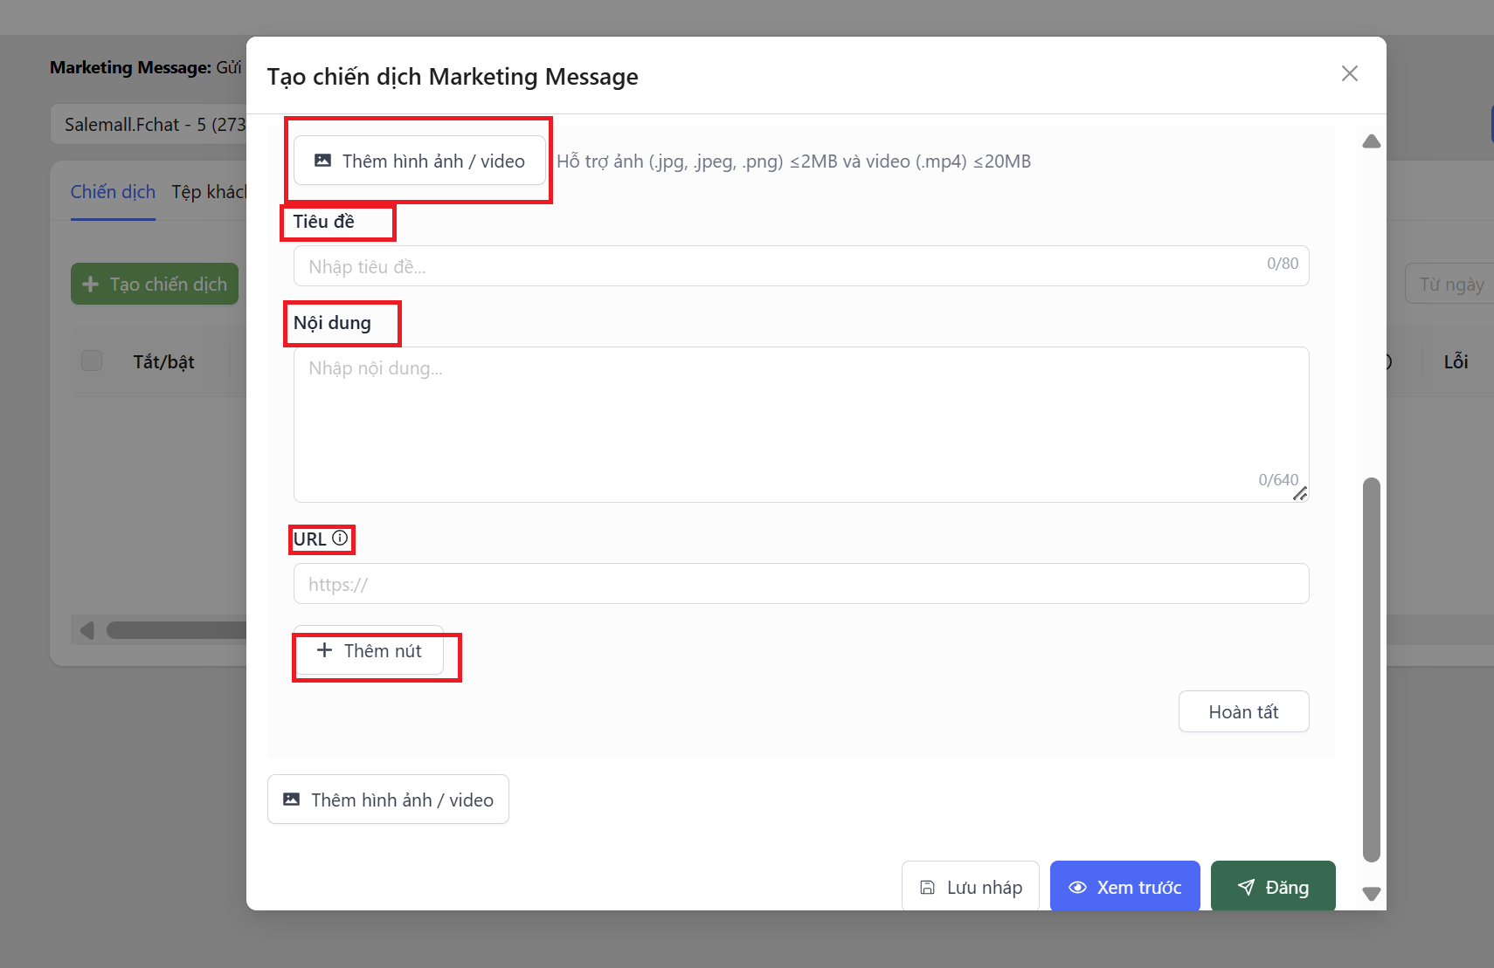The height and width of the screenshot is (968, 1494).
Task: Click the paper plane icon on Đăng
Action: tap(1247, 888)
